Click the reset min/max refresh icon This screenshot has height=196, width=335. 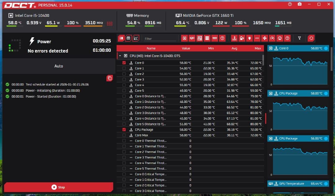[x=311, y=38]
